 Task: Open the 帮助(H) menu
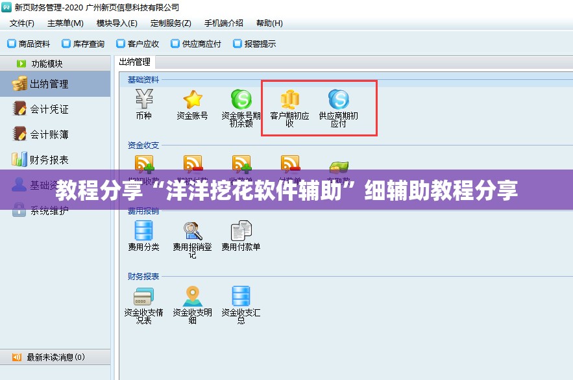coord(269,23)
